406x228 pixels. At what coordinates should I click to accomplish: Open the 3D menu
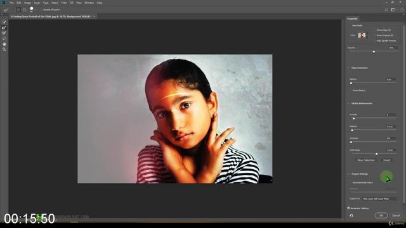point(72,3)
